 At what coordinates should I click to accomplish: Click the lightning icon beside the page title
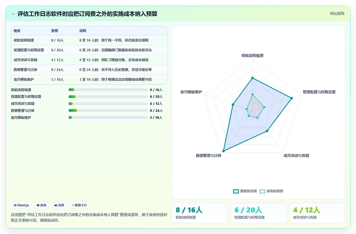13,14
